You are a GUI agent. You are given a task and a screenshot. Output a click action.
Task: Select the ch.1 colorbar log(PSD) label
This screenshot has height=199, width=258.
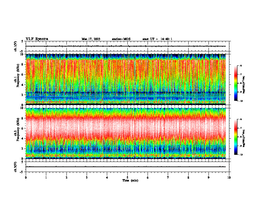(x=244, y=85)
